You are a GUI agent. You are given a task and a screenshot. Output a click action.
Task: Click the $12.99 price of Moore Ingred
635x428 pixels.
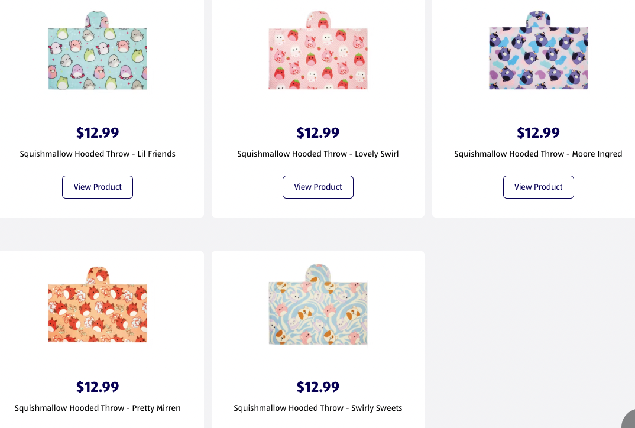538,132
